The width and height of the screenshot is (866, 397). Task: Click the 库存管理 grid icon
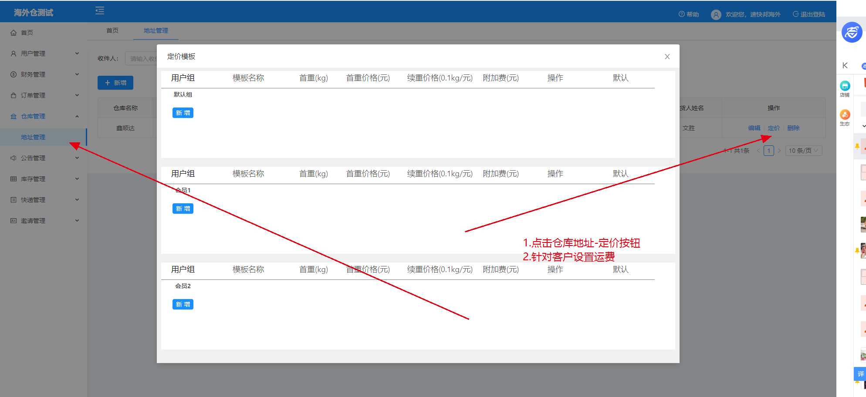[14, 179]
